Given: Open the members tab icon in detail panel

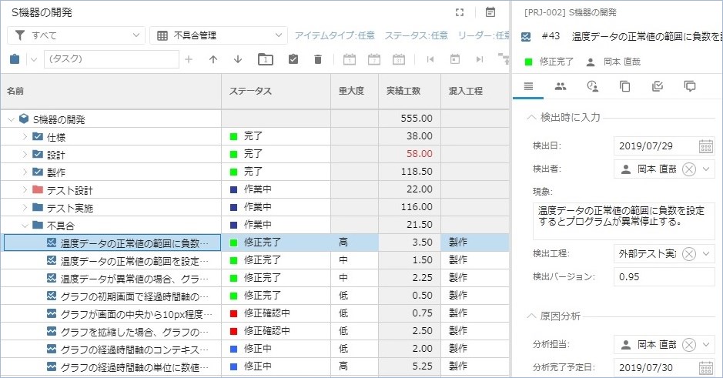Looking at the screenshot, I should (561, 86).
